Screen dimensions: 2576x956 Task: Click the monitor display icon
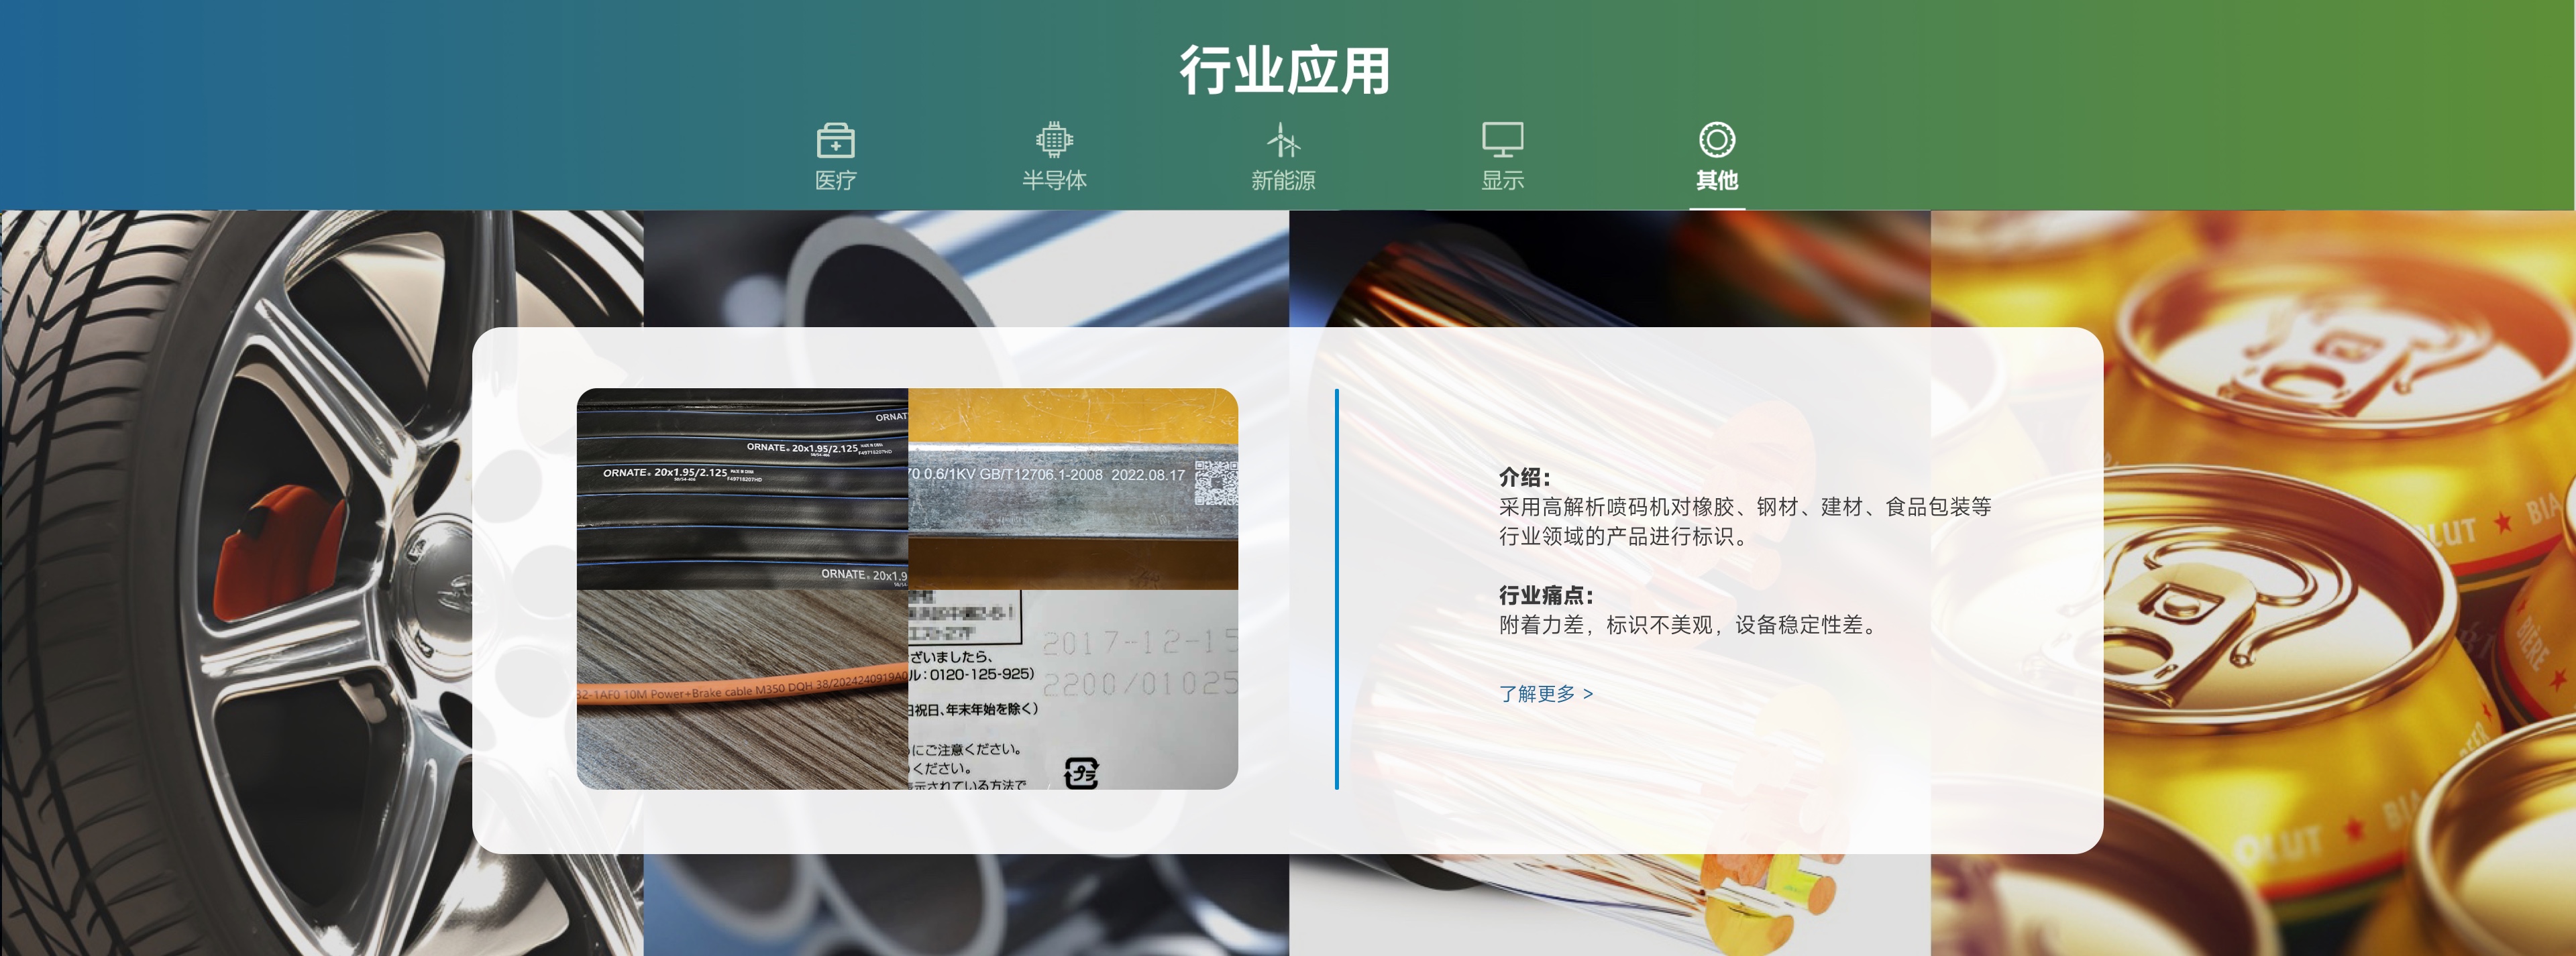(1502, 140)
